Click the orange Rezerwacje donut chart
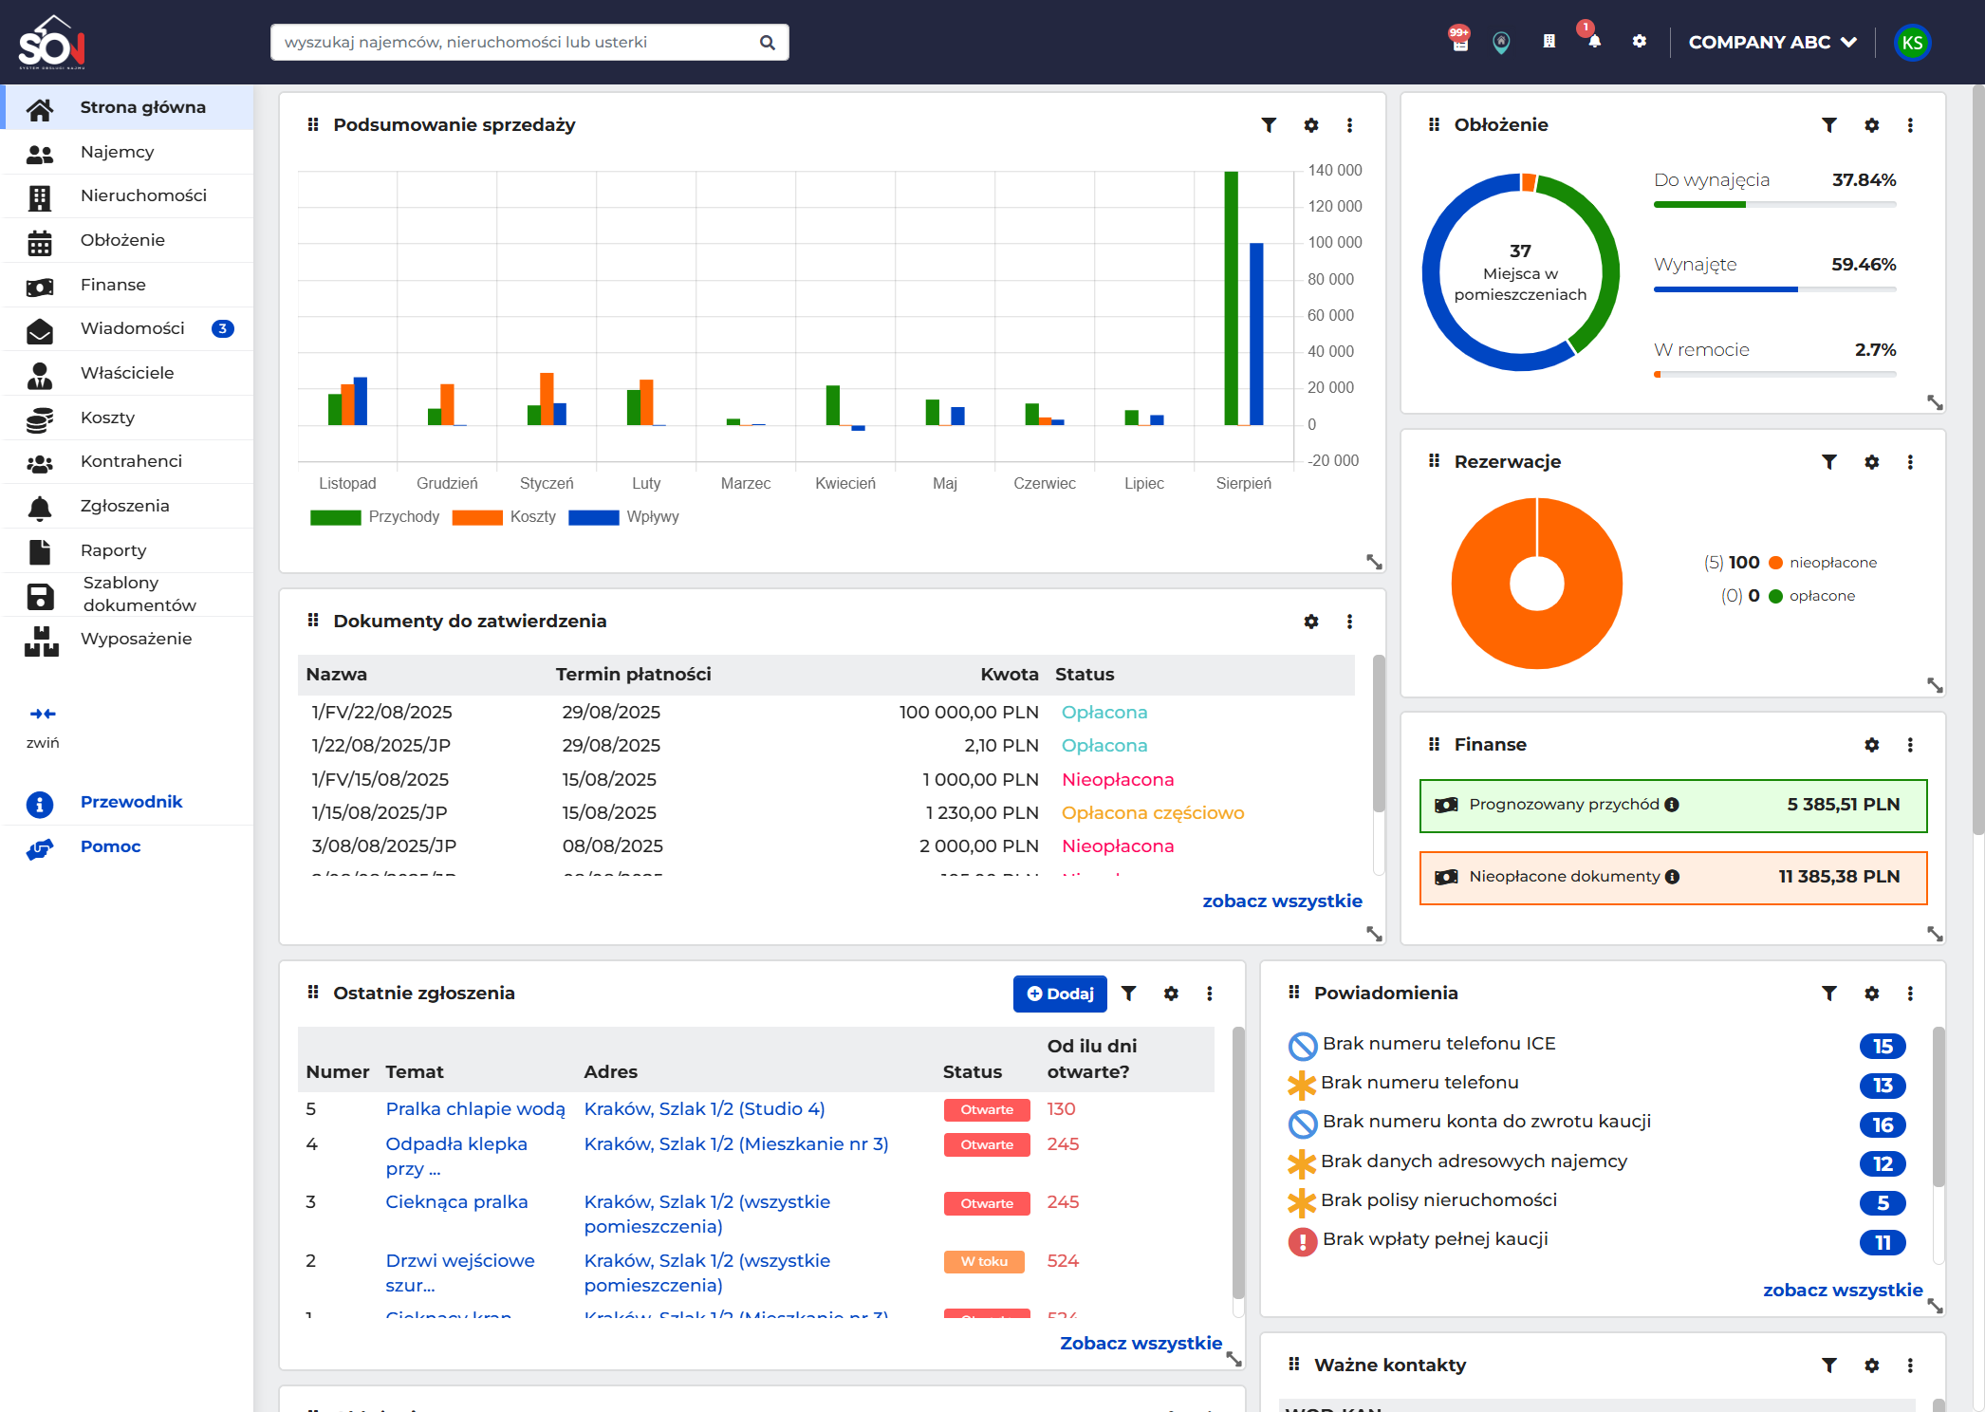This screenshot has height=1412, width=1985. 1536,584
